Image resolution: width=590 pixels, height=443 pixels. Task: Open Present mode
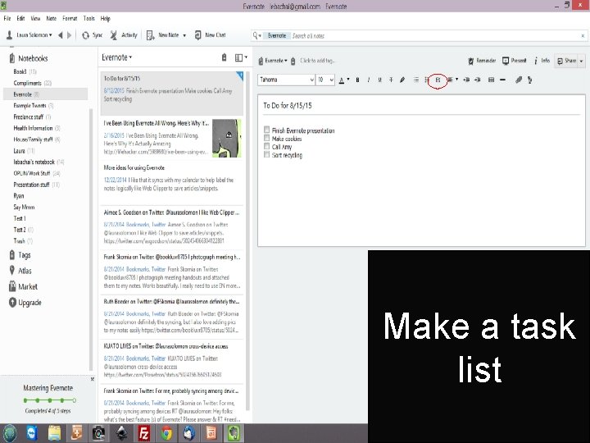tap(514, 61)
